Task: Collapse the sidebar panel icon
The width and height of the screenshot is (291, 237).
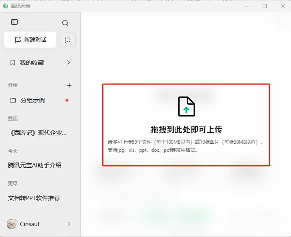Action: (14, 22)
